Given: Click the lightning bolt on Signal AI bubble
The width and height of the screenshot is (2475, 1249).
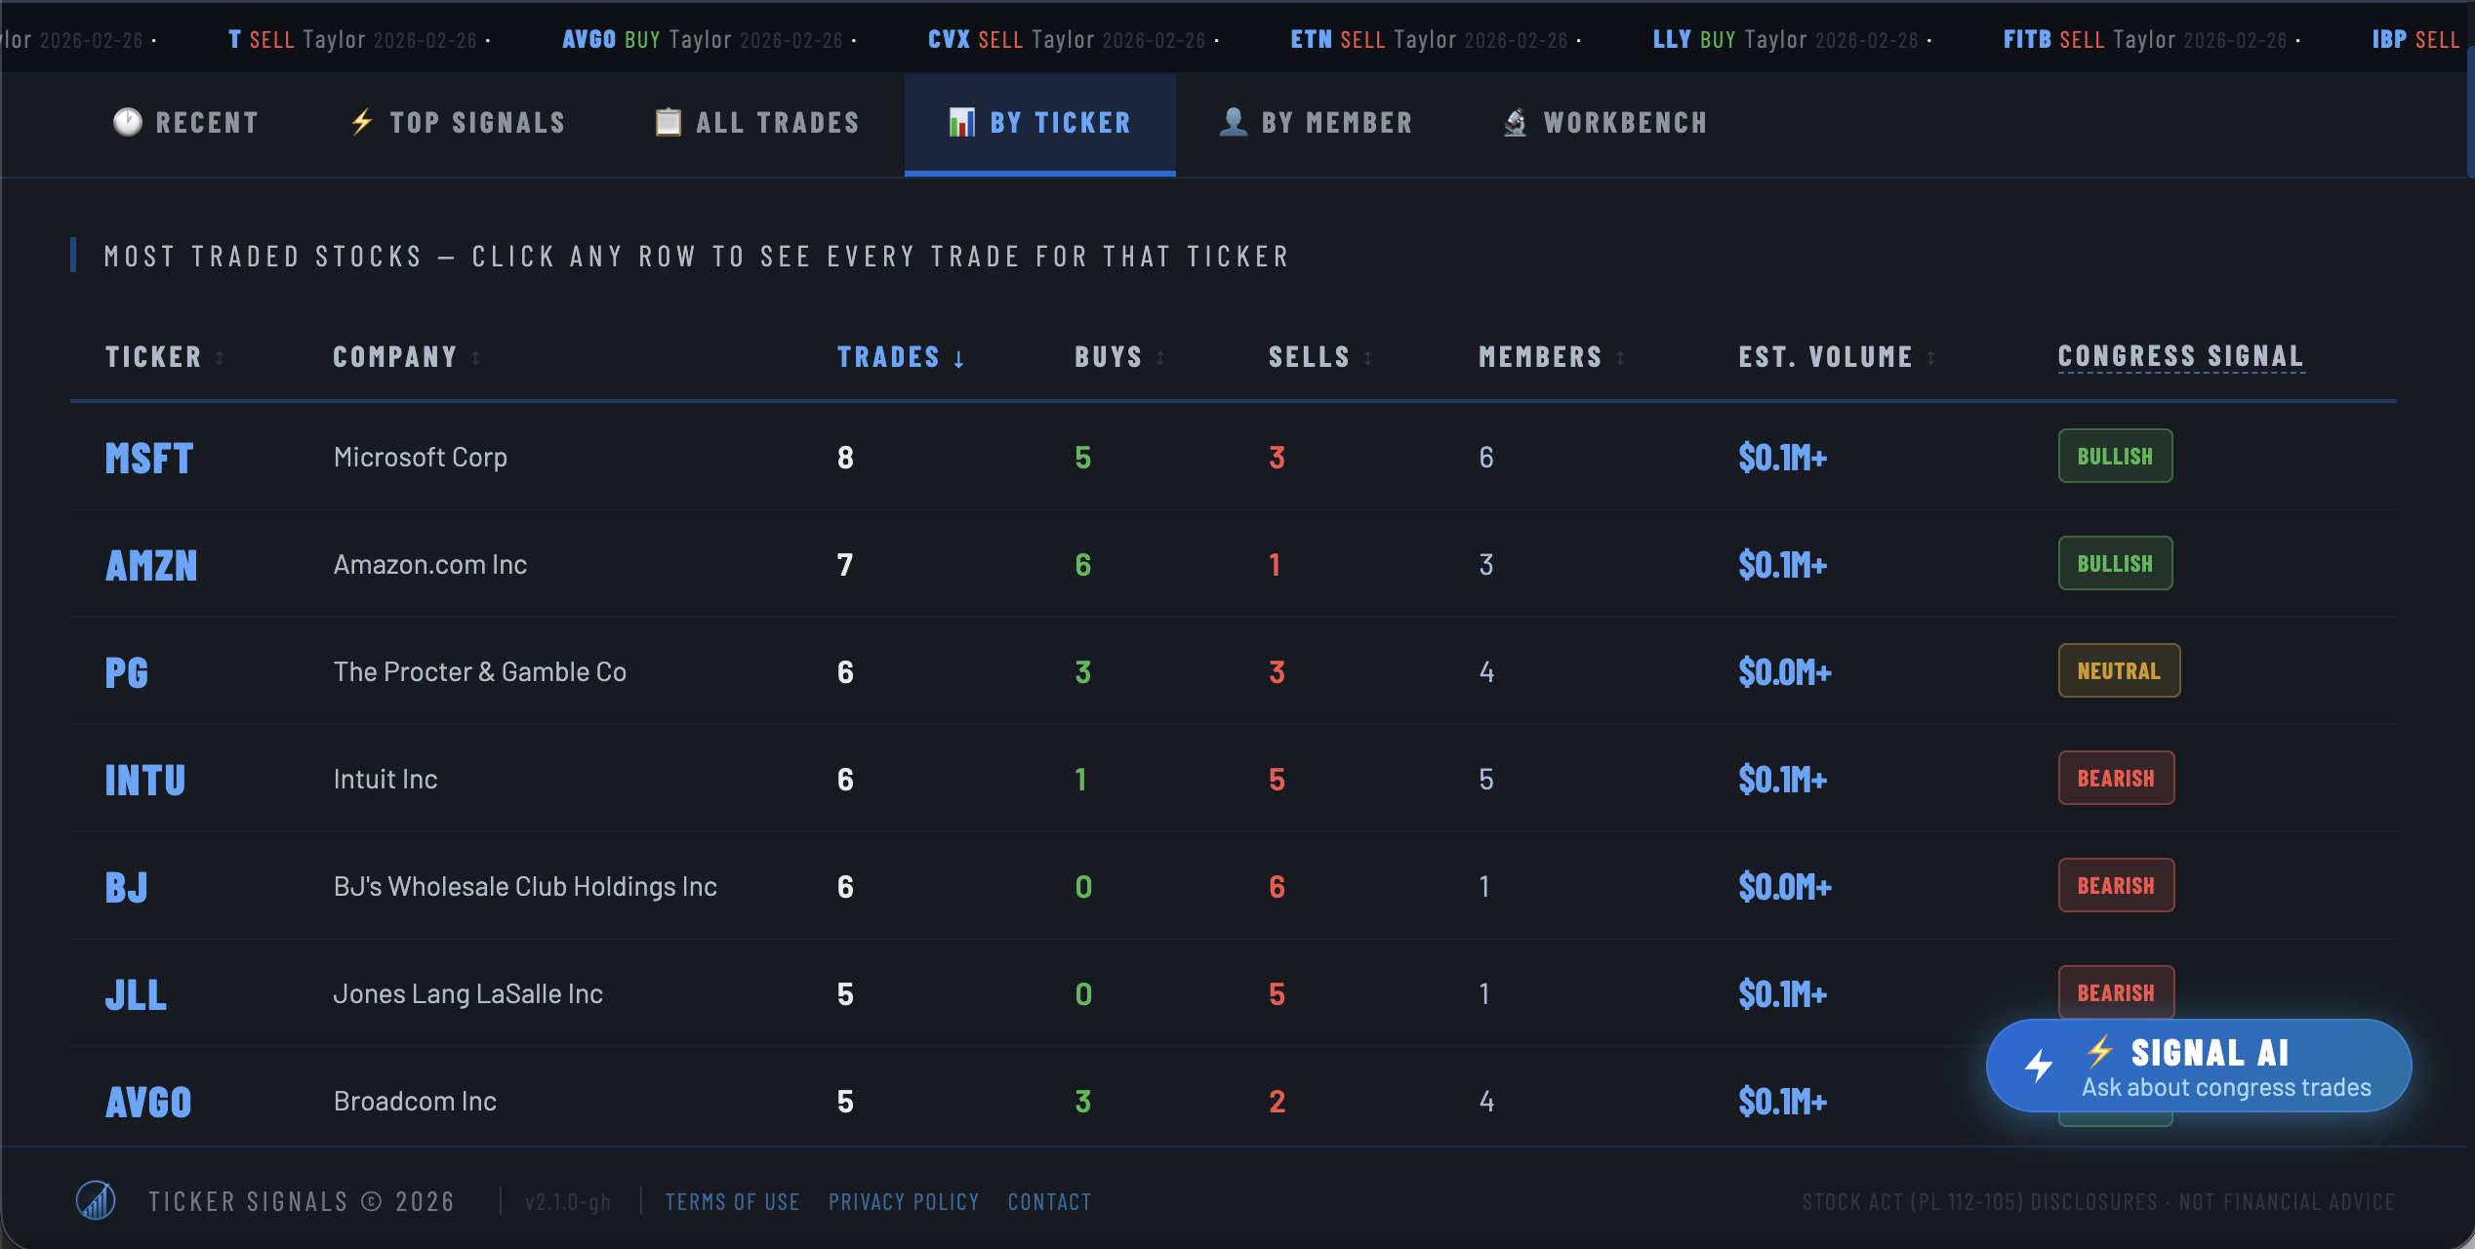Looking at the screenshot, I should [2039, 1066].
